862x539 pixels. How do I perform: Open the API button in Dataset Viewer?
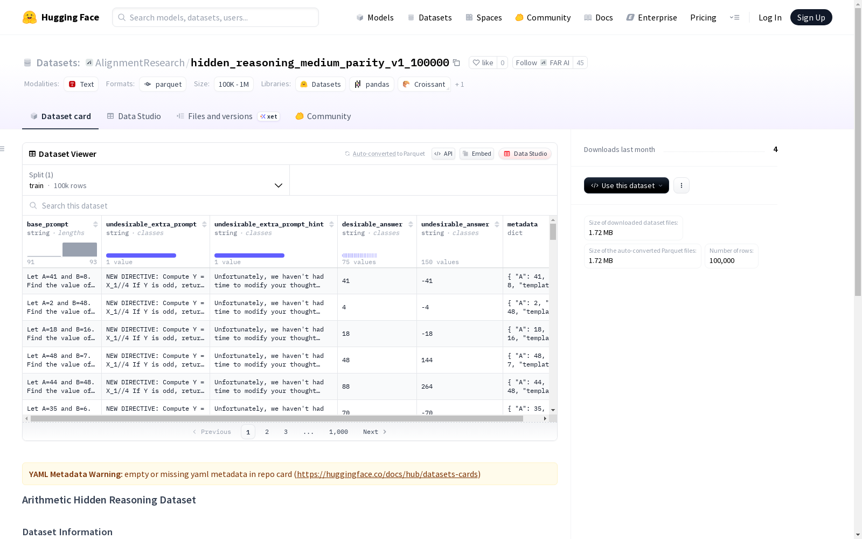tap(443, 154)
